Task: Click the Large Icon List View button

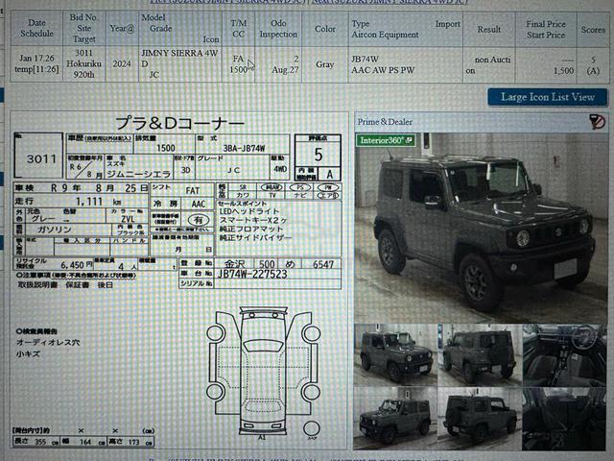Action: point(548,97)
